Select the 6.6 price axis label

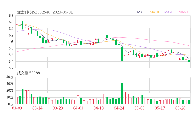tap(11, 22)
